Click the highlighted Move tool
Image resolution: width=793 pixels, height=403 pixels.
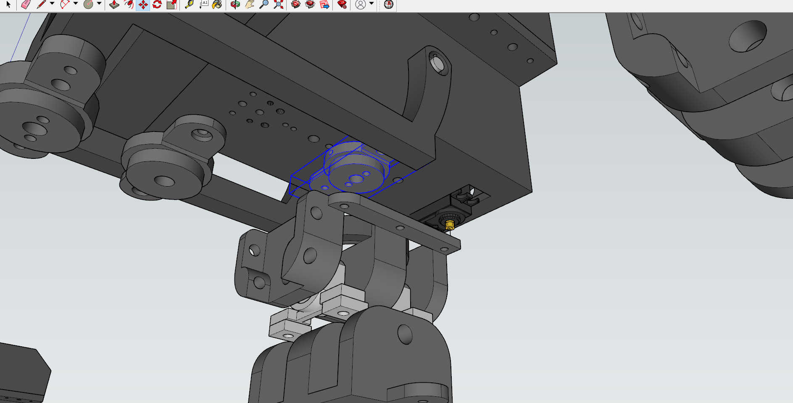click(x=143, y=5)
